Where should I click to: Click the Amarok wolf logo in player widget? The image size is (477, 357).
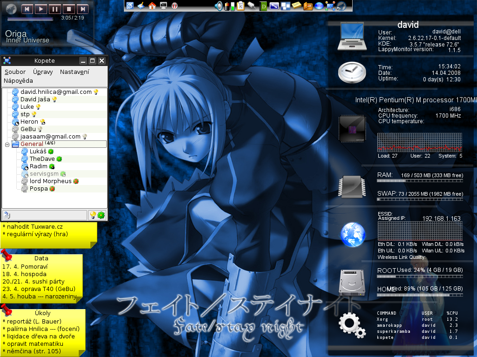(x=11, y=8)
